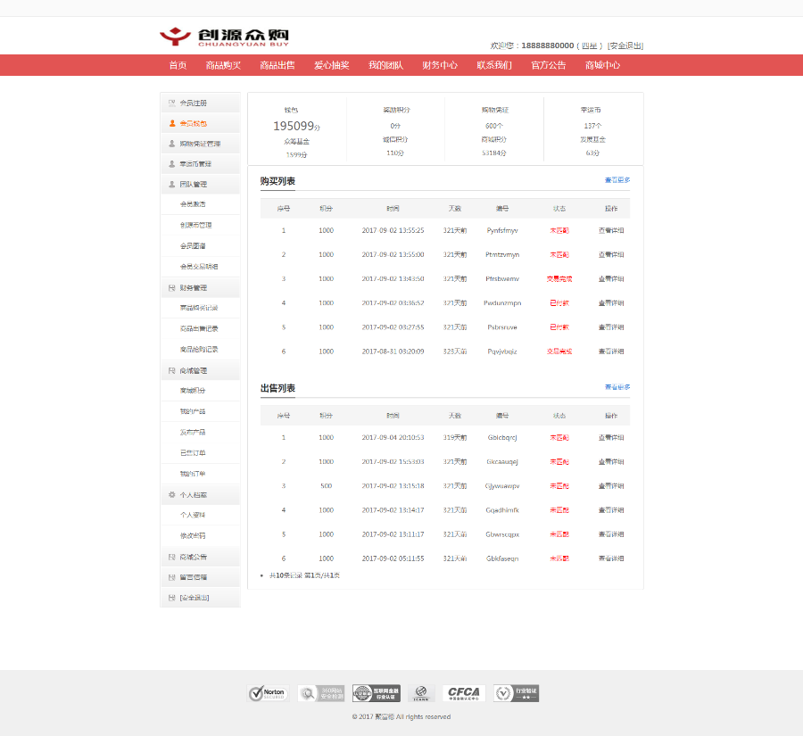Open 查看详细 for purchase Psbrsruve
Image resolution: width=803 pixels, height=736 pixels.
click(611, 327)
